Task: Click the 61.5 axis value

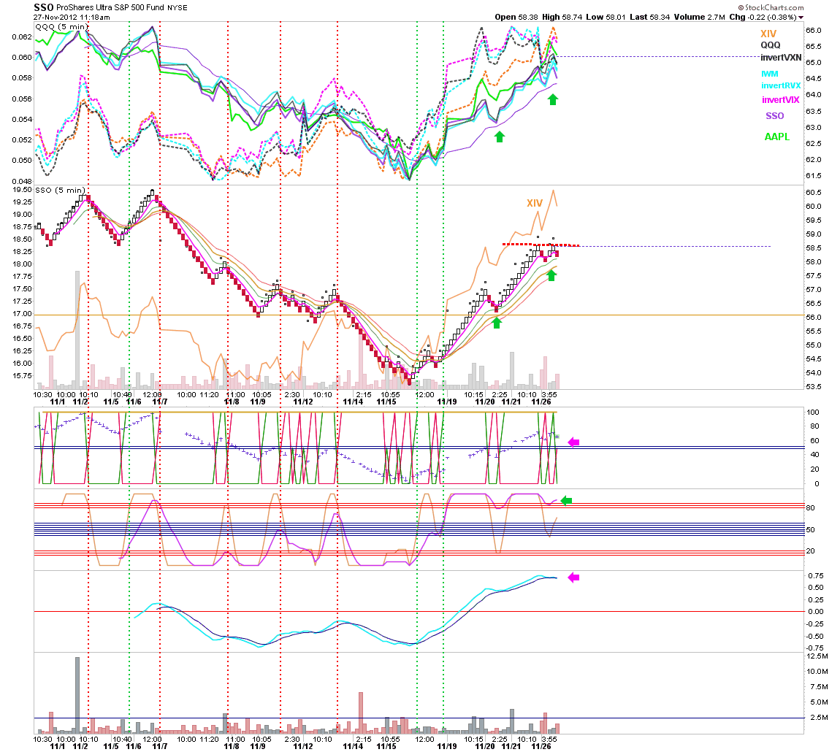Action: [813, 176]
